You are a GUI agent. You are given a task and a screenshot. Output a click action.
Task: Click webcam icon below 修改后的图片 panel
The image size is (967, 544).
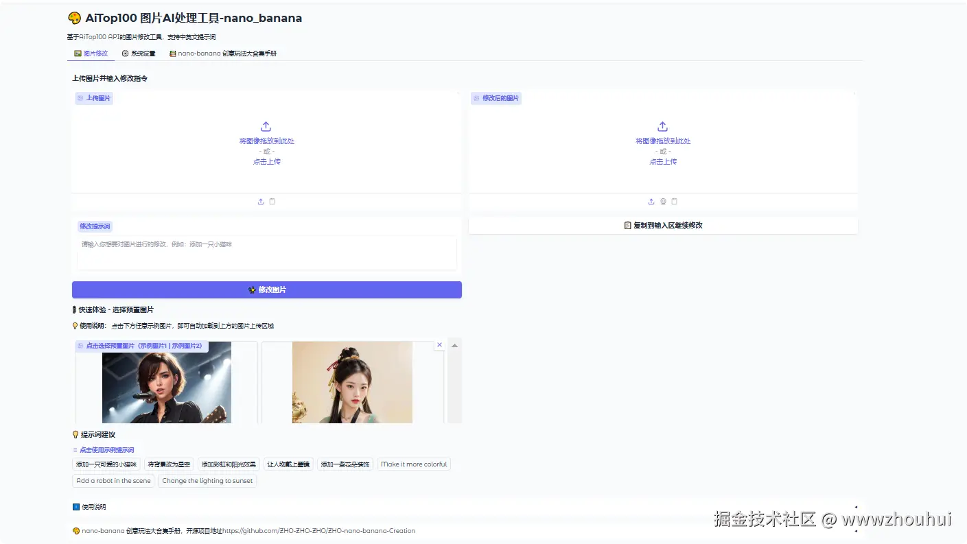663,202
